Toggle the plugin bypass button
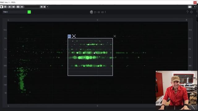198x111 pixels. (x=5, y=7)
